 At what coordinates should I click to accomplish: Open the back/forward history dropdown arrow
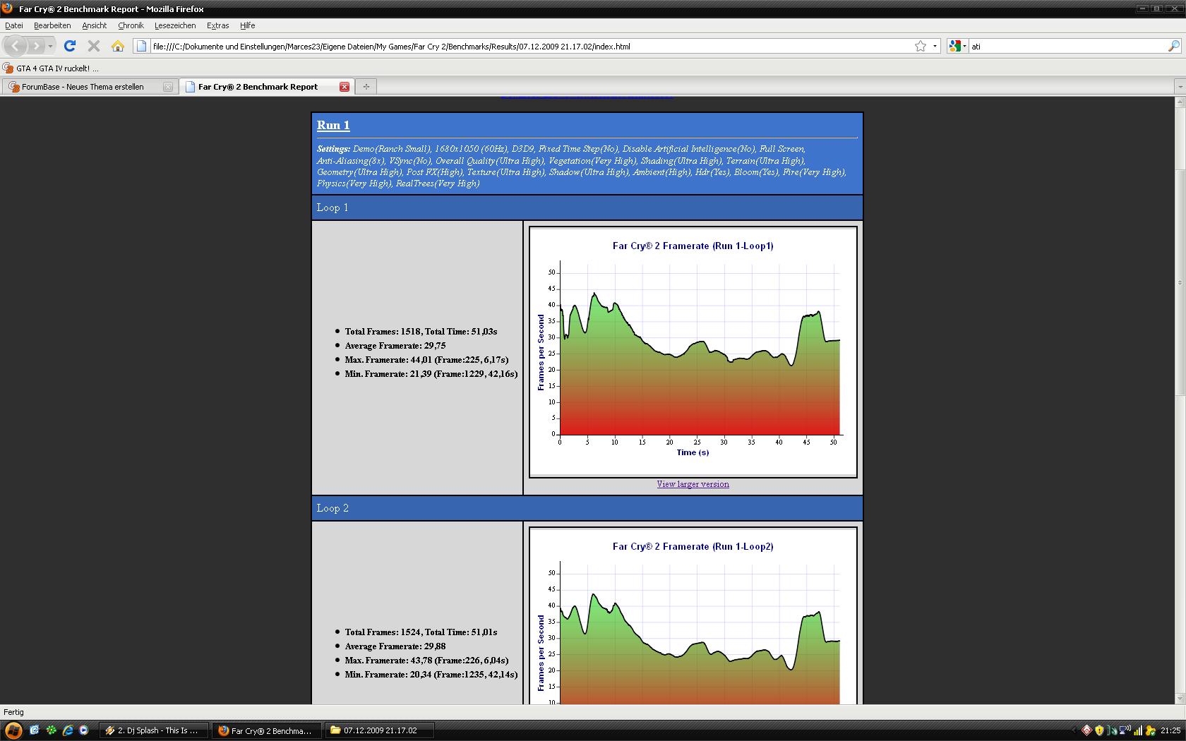pyautogui.click(x=50, y=47)
